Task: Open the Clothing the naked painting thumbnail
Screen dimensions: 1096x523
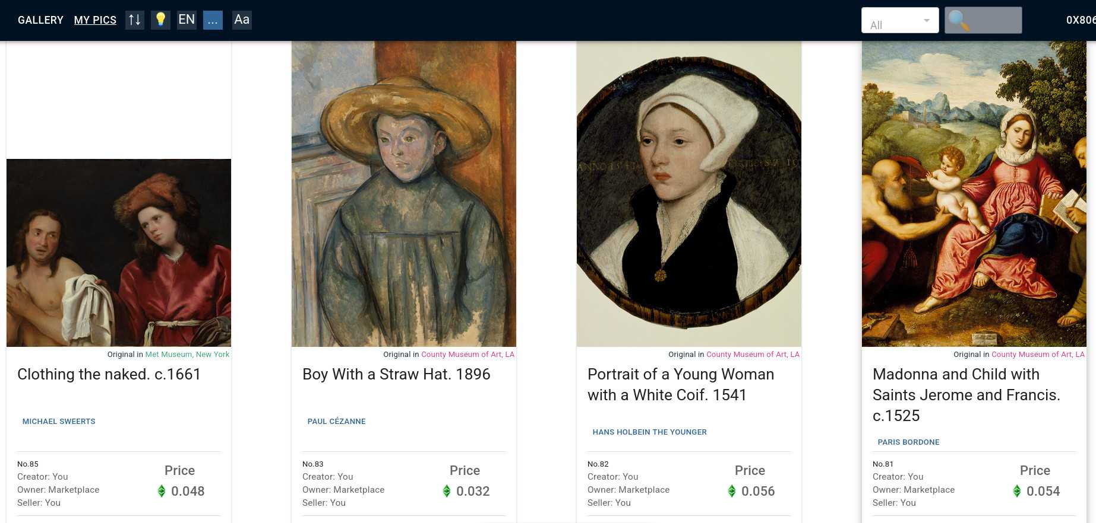Action: point(119,253)
